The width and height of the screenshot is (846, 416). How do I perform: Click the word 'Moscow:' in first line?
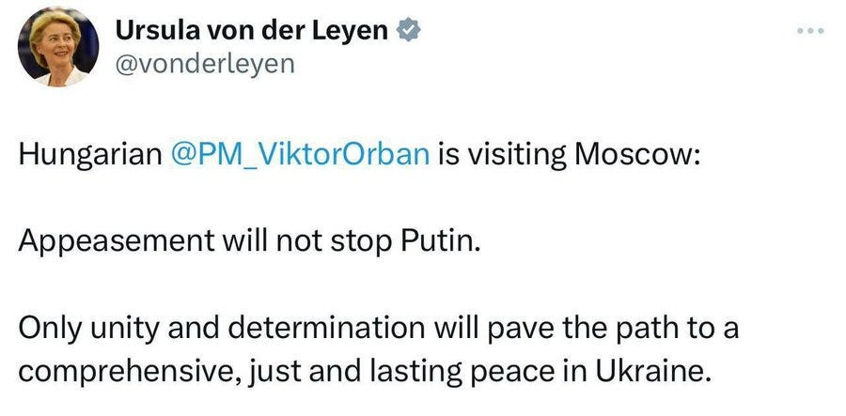pos(637,155)
